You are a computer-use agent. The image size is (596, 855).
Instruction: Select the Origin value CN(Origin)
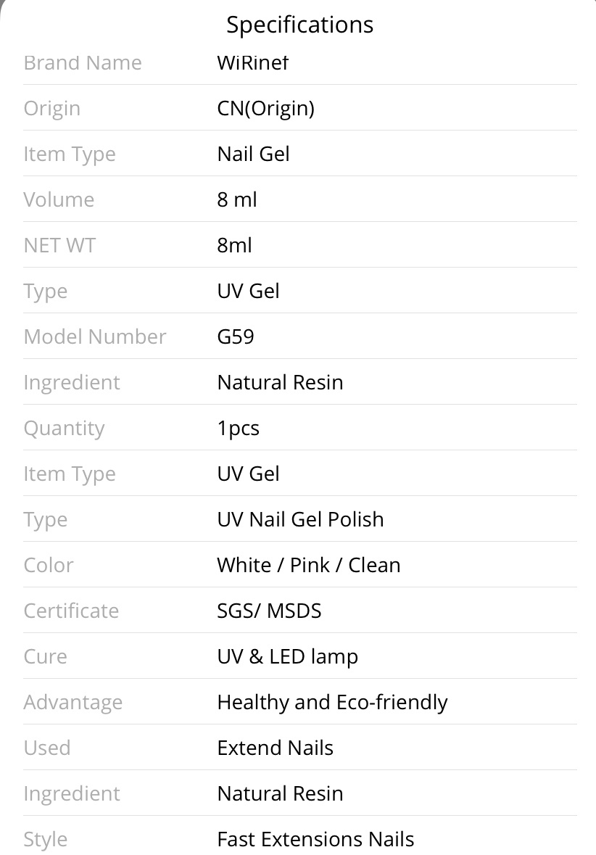[265, 109]
